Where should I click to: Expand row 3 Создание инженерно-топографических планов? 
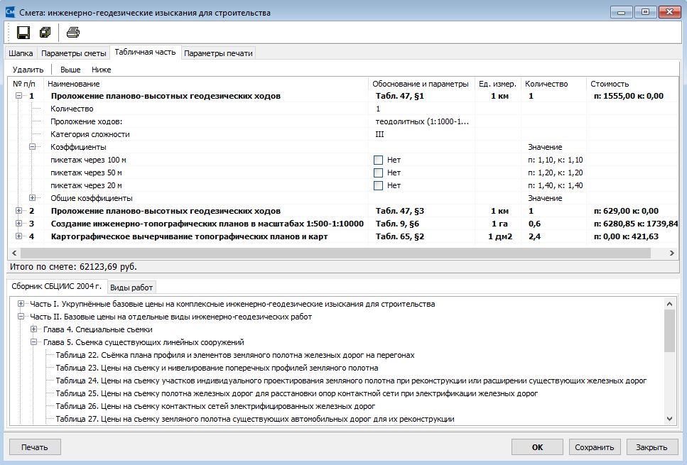[x=18, y=224]
